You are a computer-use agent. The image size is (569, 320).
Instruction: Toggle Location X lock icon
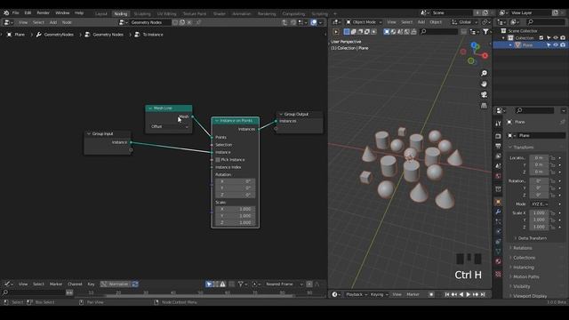(552, 158)
